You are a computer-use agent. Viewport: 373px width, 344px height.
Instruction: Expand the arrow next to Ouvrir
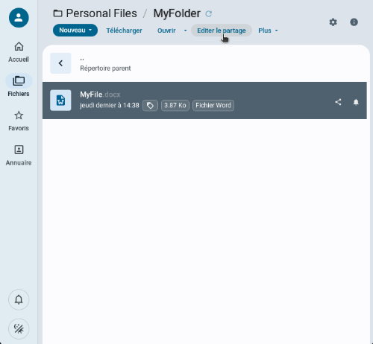pyautogui.click(x=185, y=31)
